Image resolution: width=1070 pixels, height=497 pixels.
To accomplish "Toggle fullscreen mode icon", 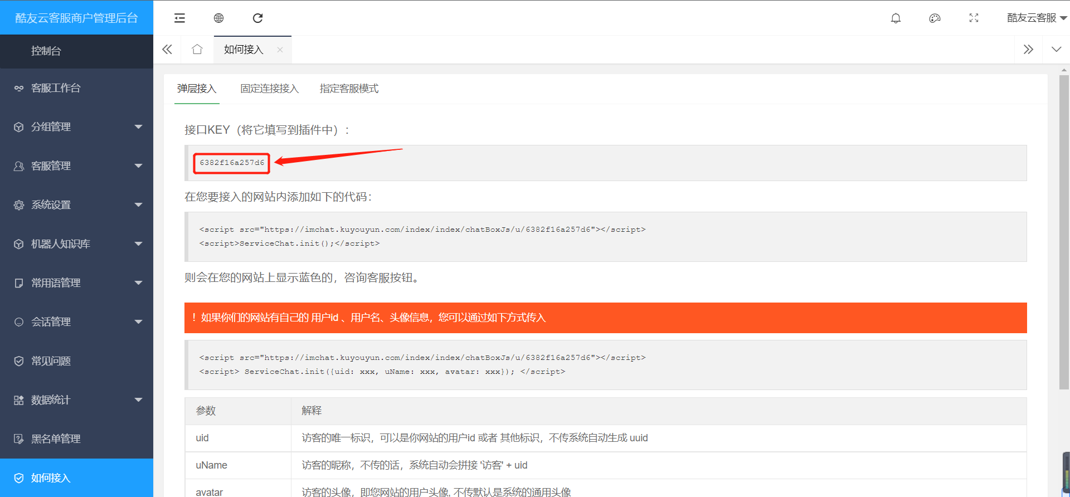I will [974, 18].
